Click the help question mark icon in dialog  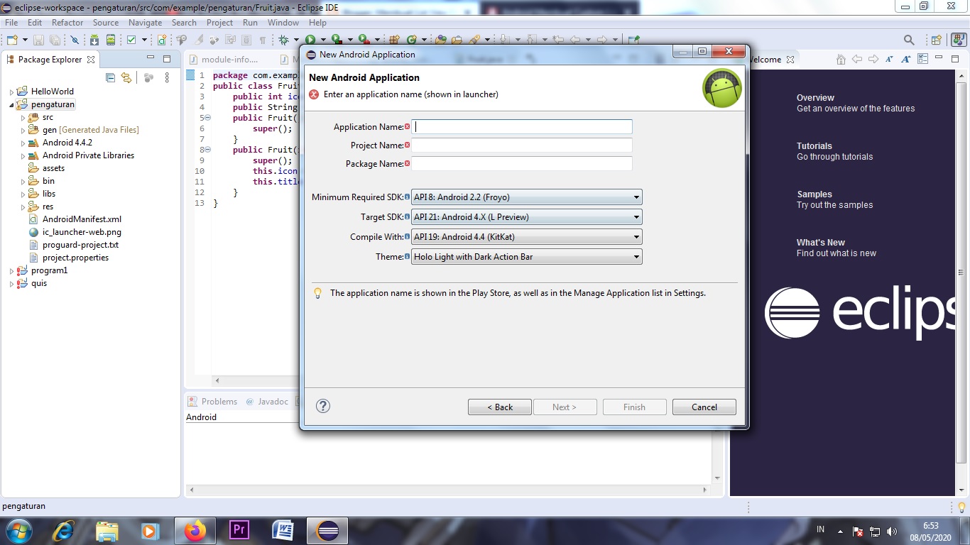pyautogui.click(x=322, y=406)
